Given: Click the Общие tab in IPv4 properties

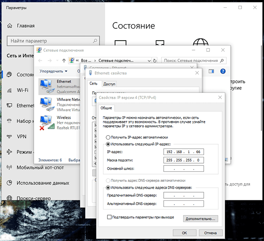Looking at the screenshot, I should [x=106, y=108].
